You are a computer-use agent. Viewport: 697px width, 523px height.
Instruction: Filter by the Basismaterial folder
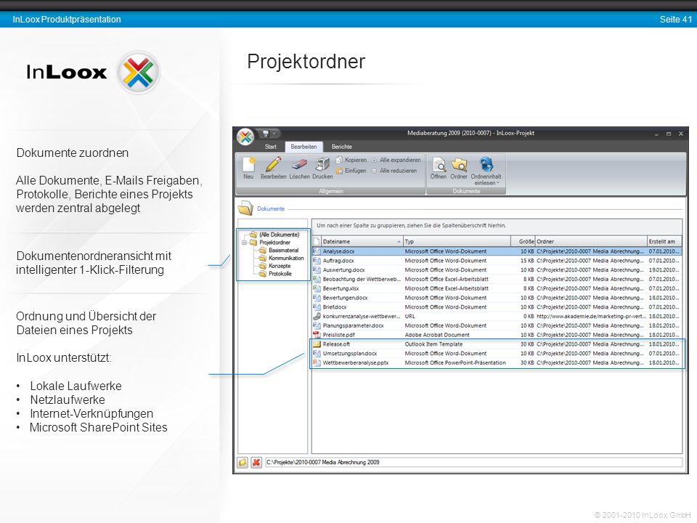283,251
